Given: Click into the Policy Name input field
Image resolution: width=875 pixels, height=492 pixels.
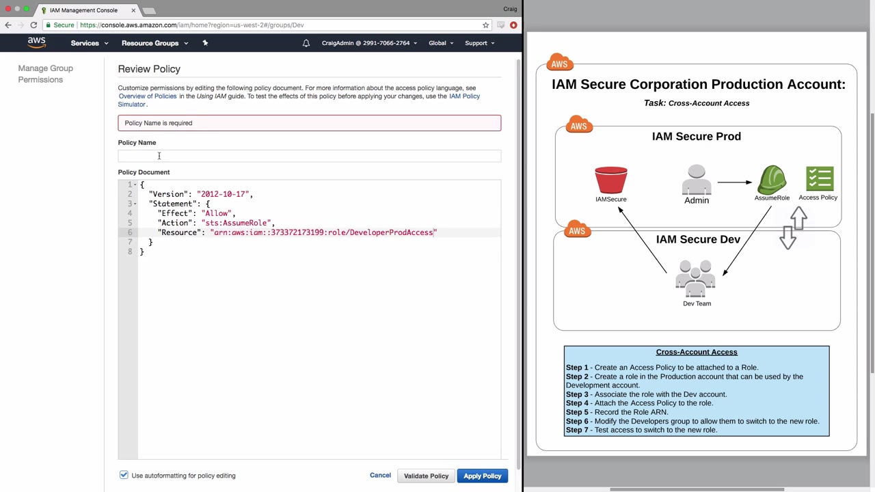Looking at the screenshot, I should point(309,156).
